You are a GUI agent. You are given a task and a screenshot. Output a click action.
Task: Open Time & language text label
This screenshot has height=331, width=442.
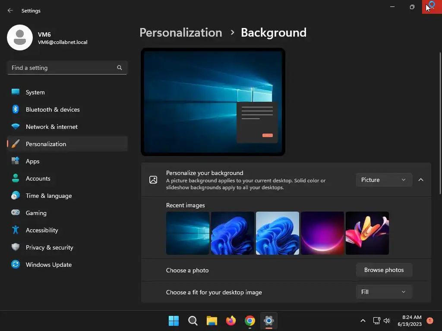click(49, 196)
